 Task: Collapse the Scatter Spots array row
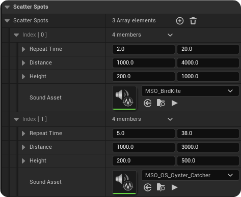[7, 21]
